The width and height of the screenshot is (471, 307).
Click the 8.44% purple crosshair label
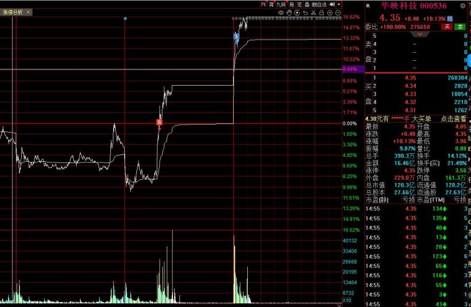click(353, 69)
